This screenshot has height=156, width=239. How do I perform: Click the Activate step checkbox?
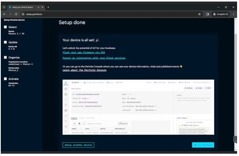[5, 78]
